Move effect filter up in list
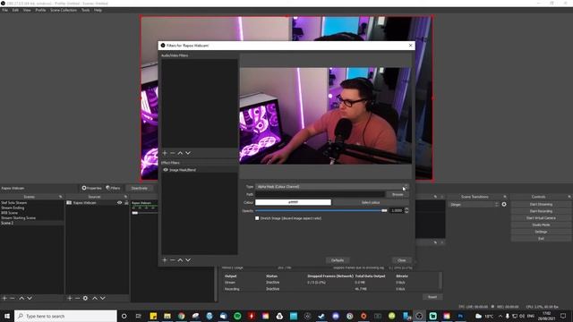 [180, 260]
